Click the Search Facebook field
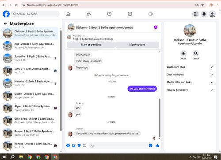221x160 pixels. click(35, 14)
